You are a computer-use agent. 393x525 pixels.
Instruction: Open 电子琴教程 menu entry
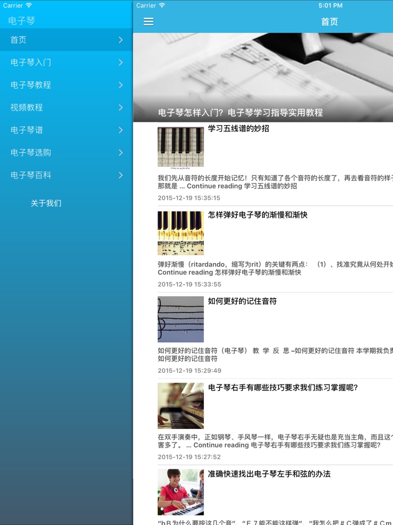point(66,85)
